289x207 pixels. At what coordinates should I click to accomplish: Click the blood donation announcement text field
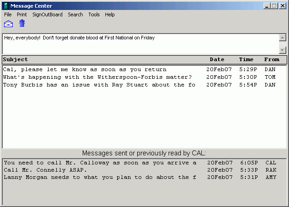pos(141,44)
